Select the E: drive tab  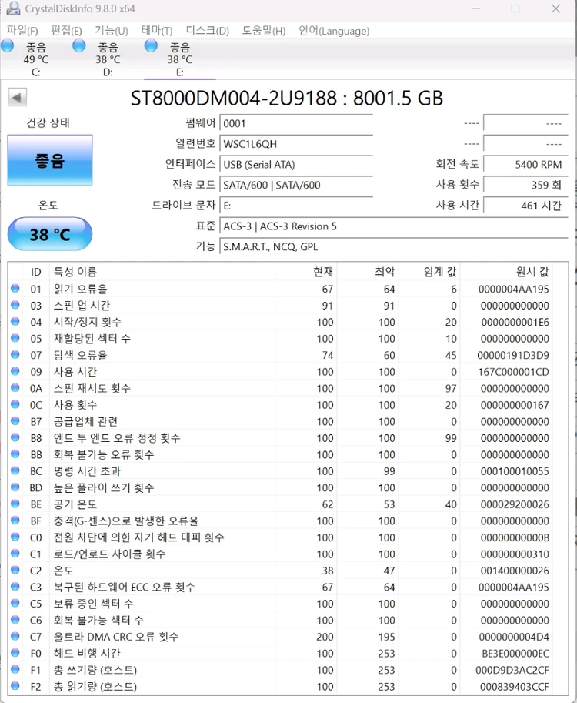[x=180, y=59]
